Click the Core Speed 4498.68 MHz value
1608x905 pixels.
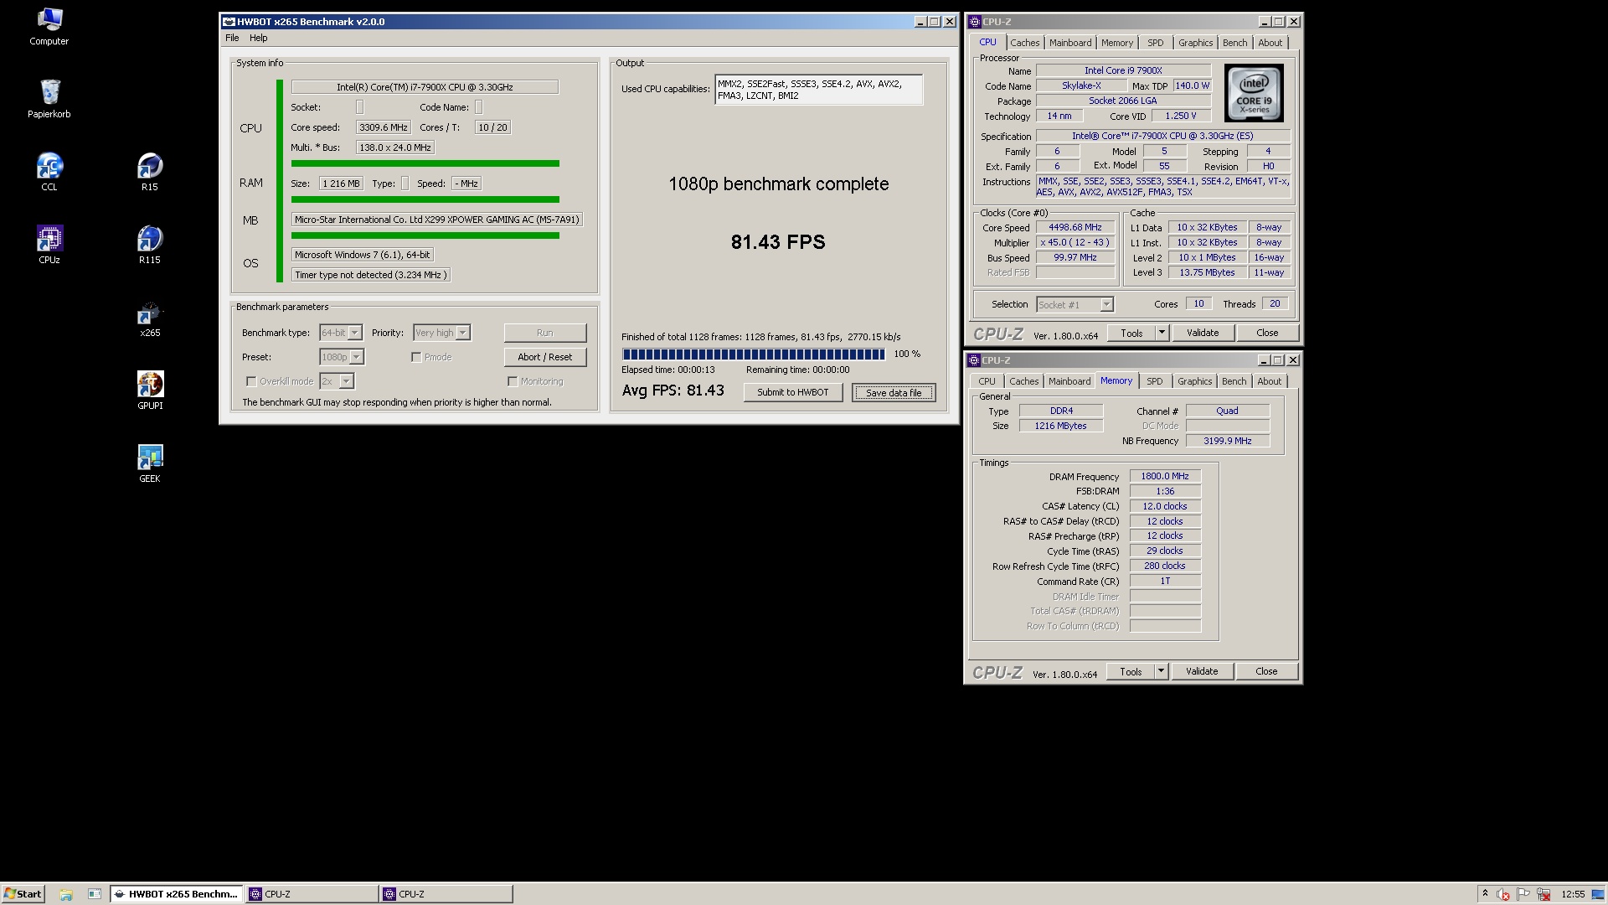click(1075, 227)
